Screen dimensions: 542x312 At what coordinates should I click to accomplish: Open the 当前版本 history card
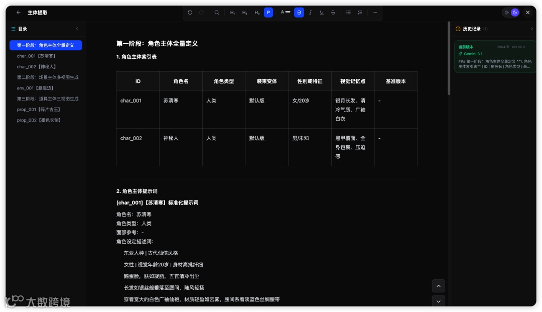point(495,56)
